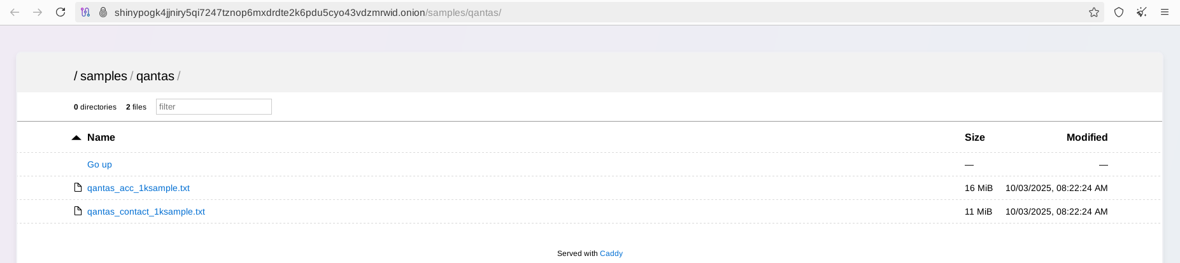Click the New Identity broom icon

(1142, 12)
